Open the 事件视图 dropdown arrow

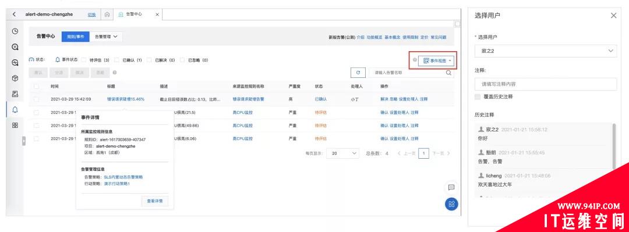(x=450, y=61)
